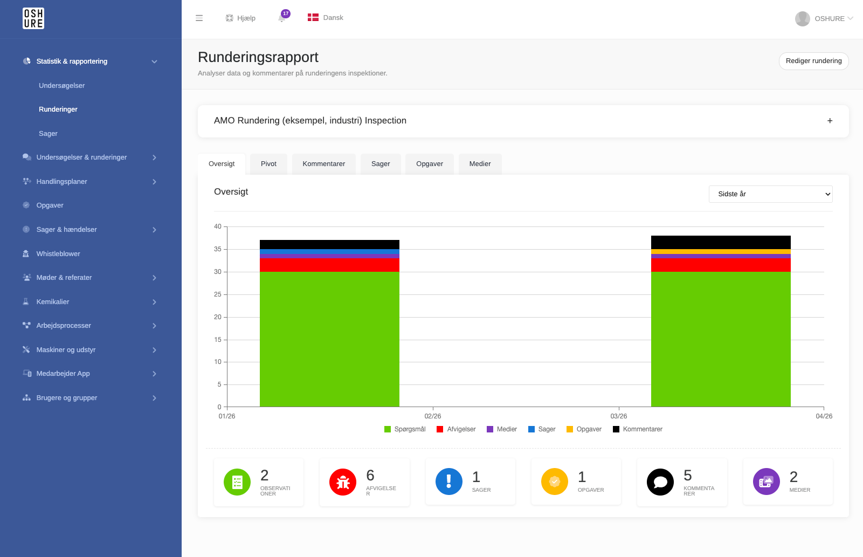Click the black comments bubble icon
The height and width of the screenshot is (557, 863).
pos(660,482)
